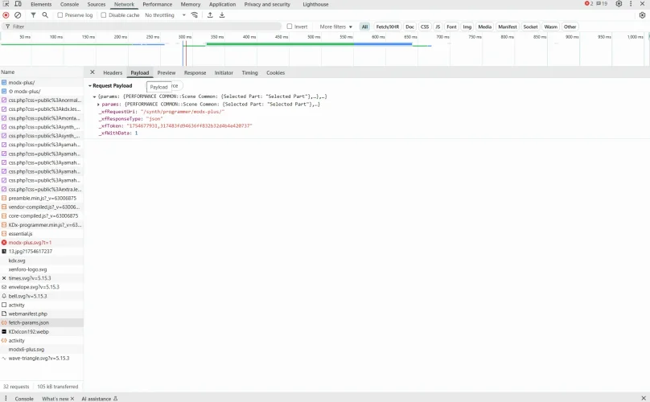Image resolution: width=650 pixels, height=402 pixels.
Task: Check the Disable cache checkbox
Action: point(105,15)
